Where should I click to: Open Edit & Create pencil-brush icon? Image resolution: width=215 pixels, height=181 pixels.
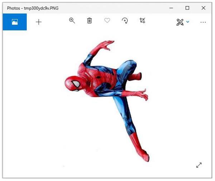click(x=180, y=22)
